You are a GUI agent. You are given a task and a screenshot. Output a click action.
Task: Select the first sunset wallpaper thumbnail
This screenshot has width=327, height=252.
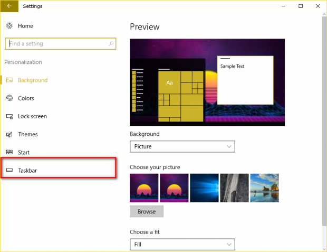pos(144,188)
